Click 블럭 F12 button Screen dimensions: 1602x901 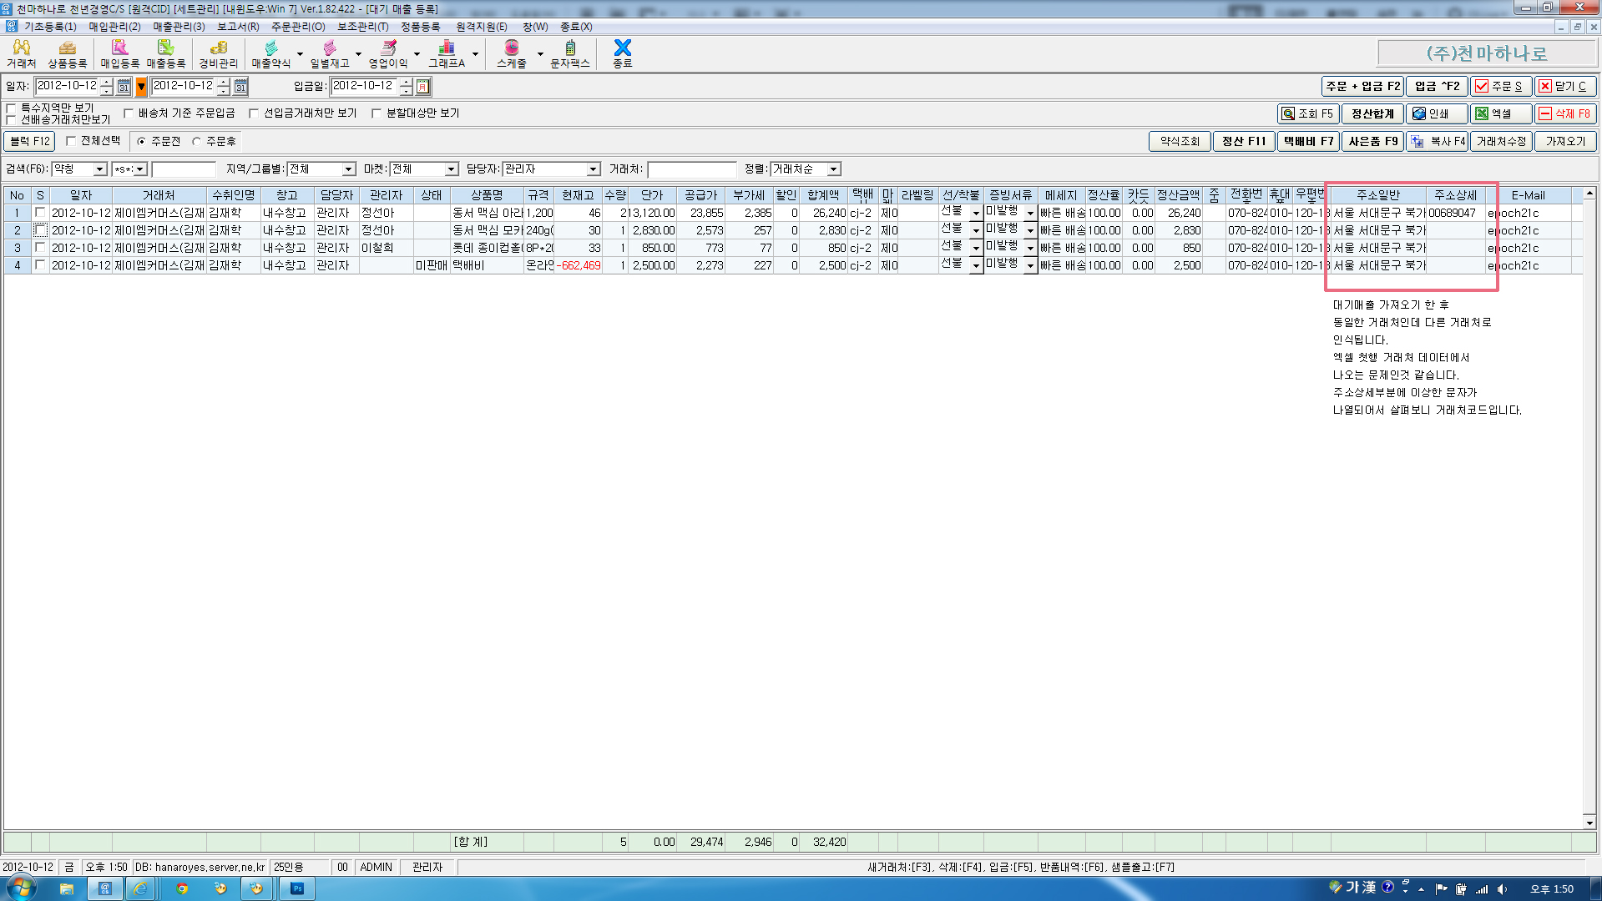coord(30,142)
